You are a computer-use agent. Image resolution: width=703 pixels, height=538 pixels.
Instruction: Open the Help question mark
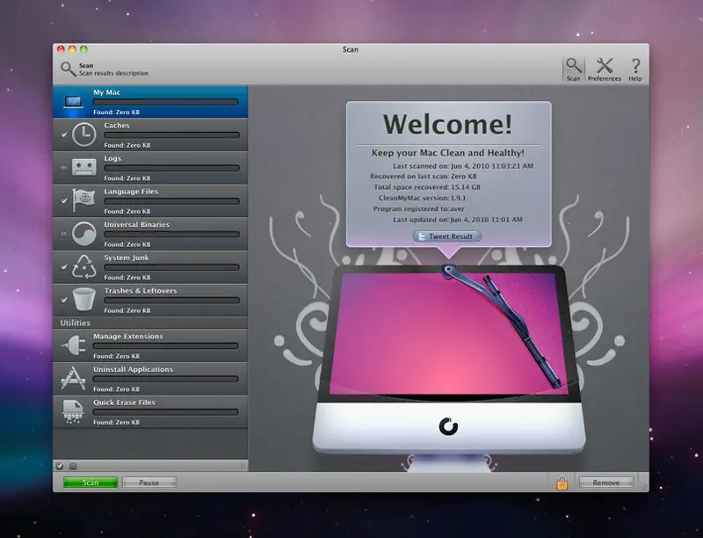point(635,65)
